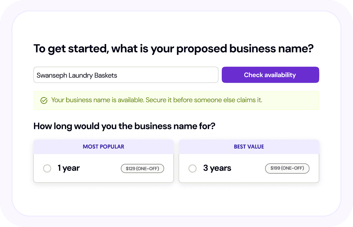Click the word "Baskets" in the name field
Screen dimensions: 353x227
point(106,75)
